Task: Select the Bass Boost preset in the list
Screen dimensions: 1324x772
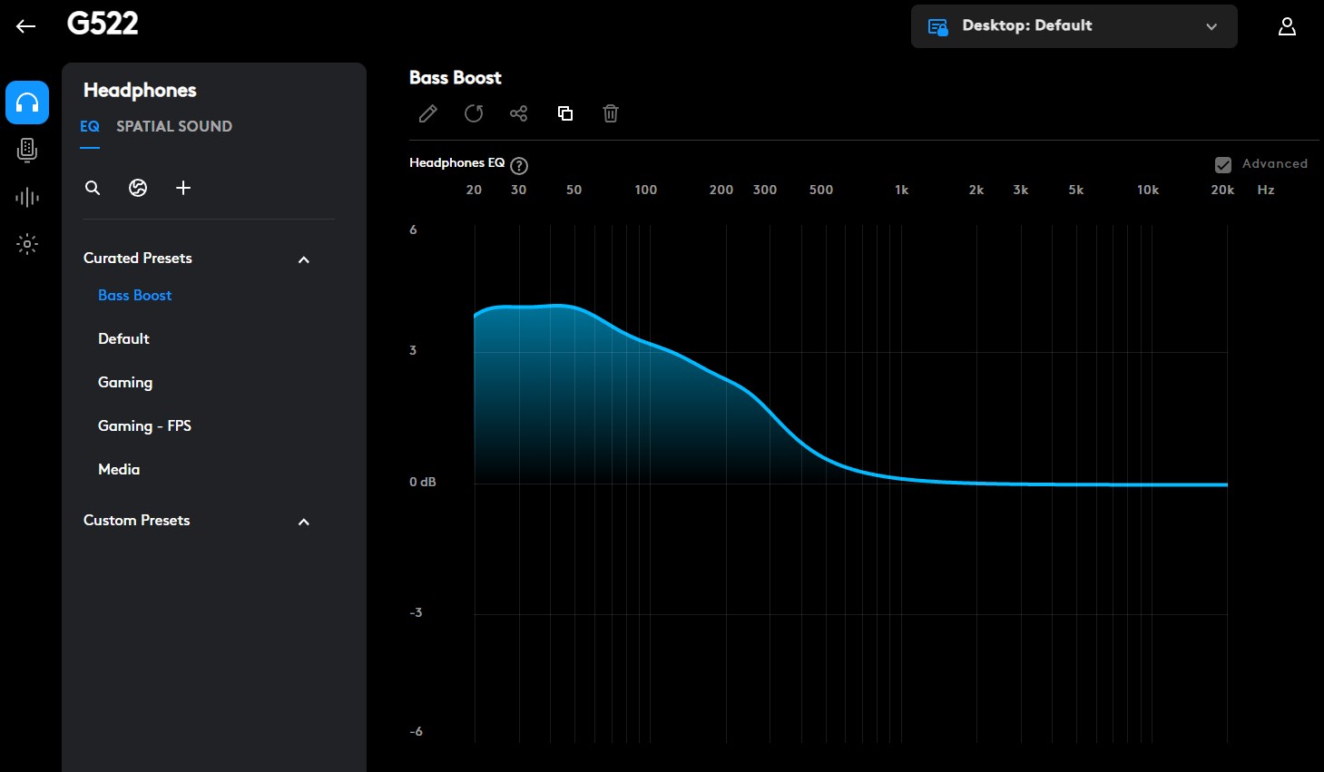Action: (134, 296)
